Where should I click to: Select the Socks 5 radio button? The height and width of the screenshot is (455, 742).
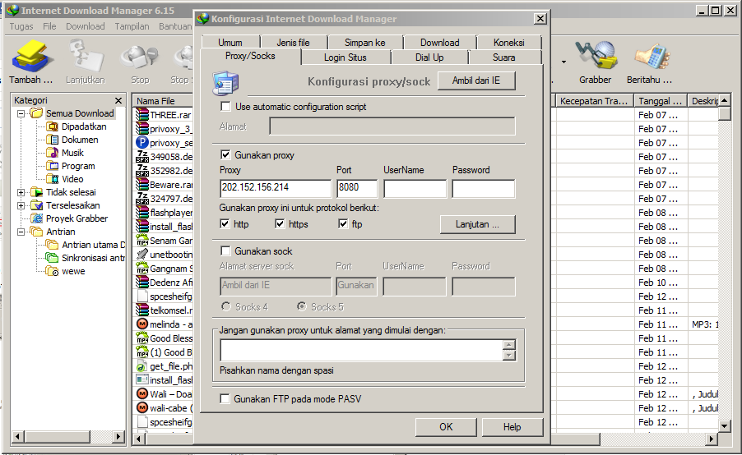tap(301, 306)
